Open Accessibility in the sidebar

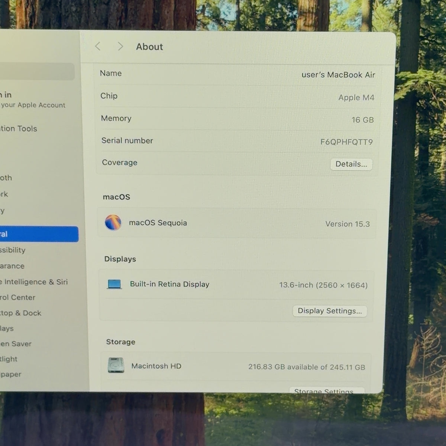coord(13,250)
